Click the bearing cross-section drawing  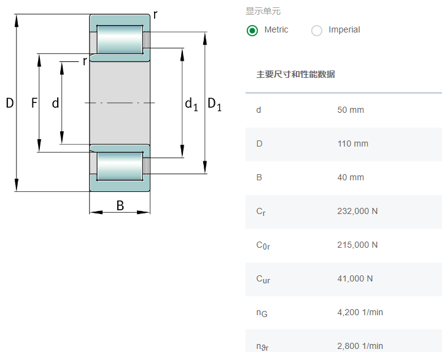[114, 113]
